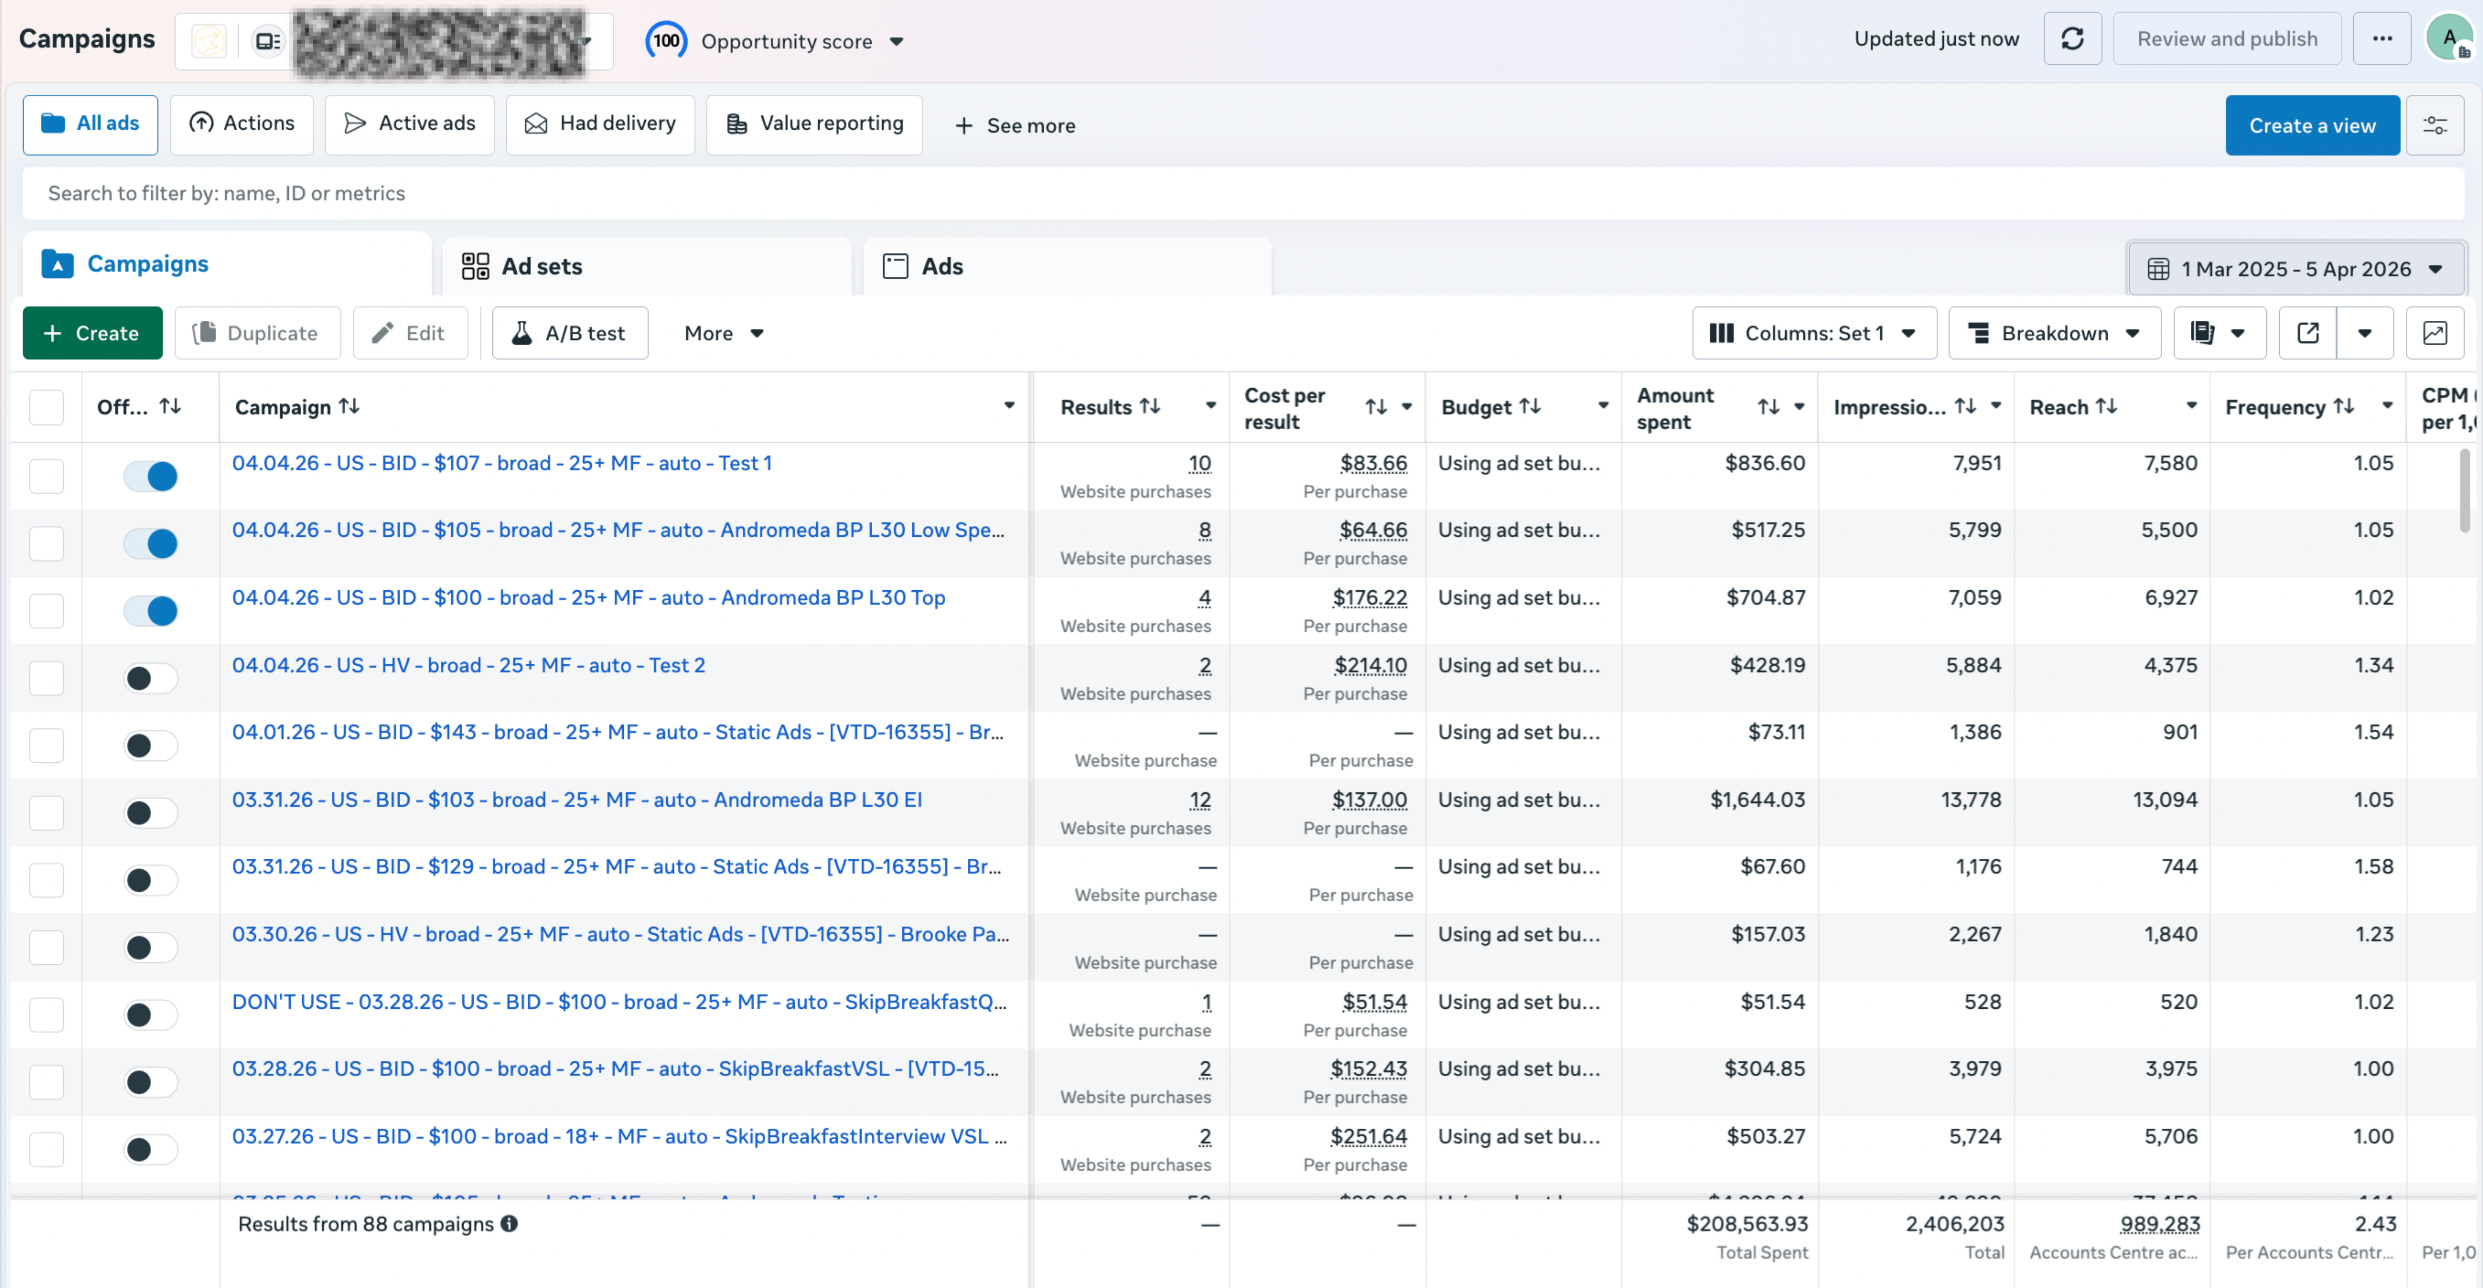This screenshot has width=2483, height=1288.
Task: Sort by Campaign name arrows
Action: (x=349, y=407)
